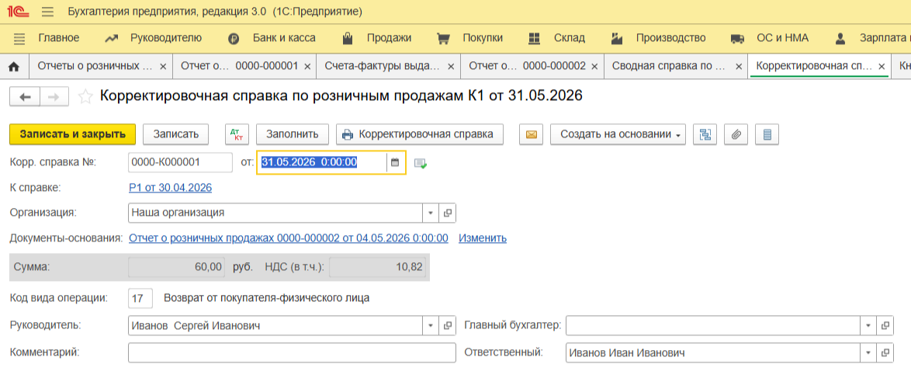
Task: Open the Продажи menu section
Action: [389, 38]
